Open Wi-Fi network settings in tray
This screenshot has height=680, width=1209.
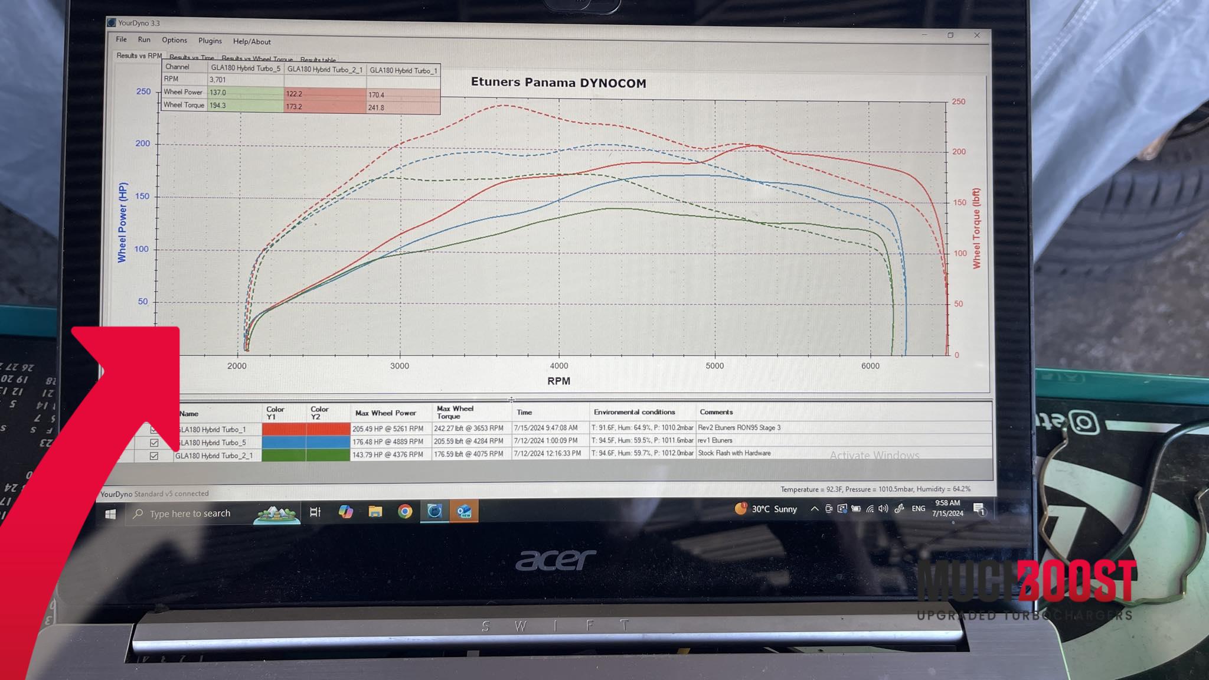(x=870, y=508)
